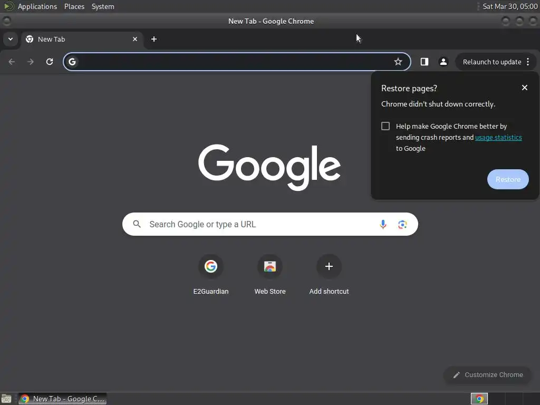Open the System menu
540x405 pixels.
[x=103, y=6]
